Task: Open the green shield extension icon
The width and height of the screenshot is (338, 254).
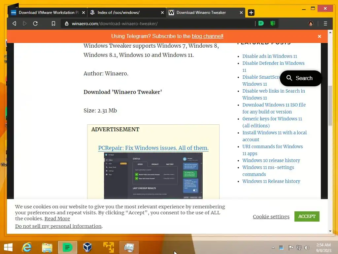Action: pyautogui.click(x=273, y=23)
